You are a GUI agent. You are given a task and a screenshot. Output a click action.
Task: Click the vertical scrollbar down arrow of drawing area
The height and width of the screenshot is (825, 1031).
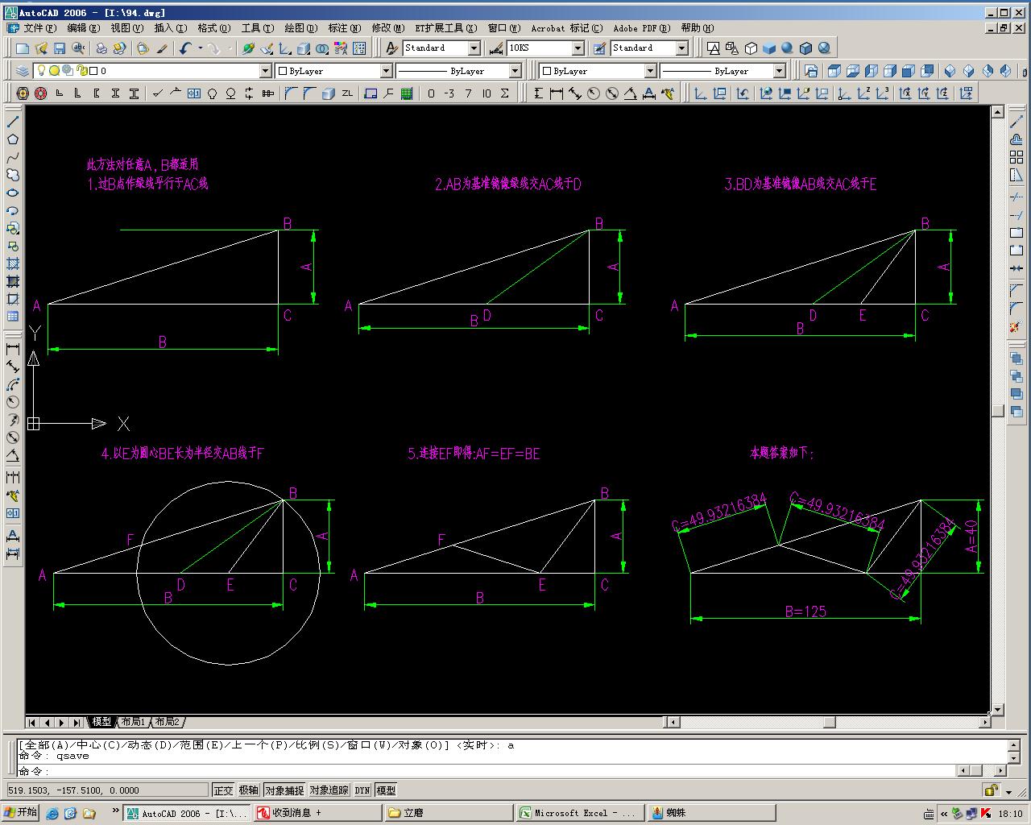[997, 710]
